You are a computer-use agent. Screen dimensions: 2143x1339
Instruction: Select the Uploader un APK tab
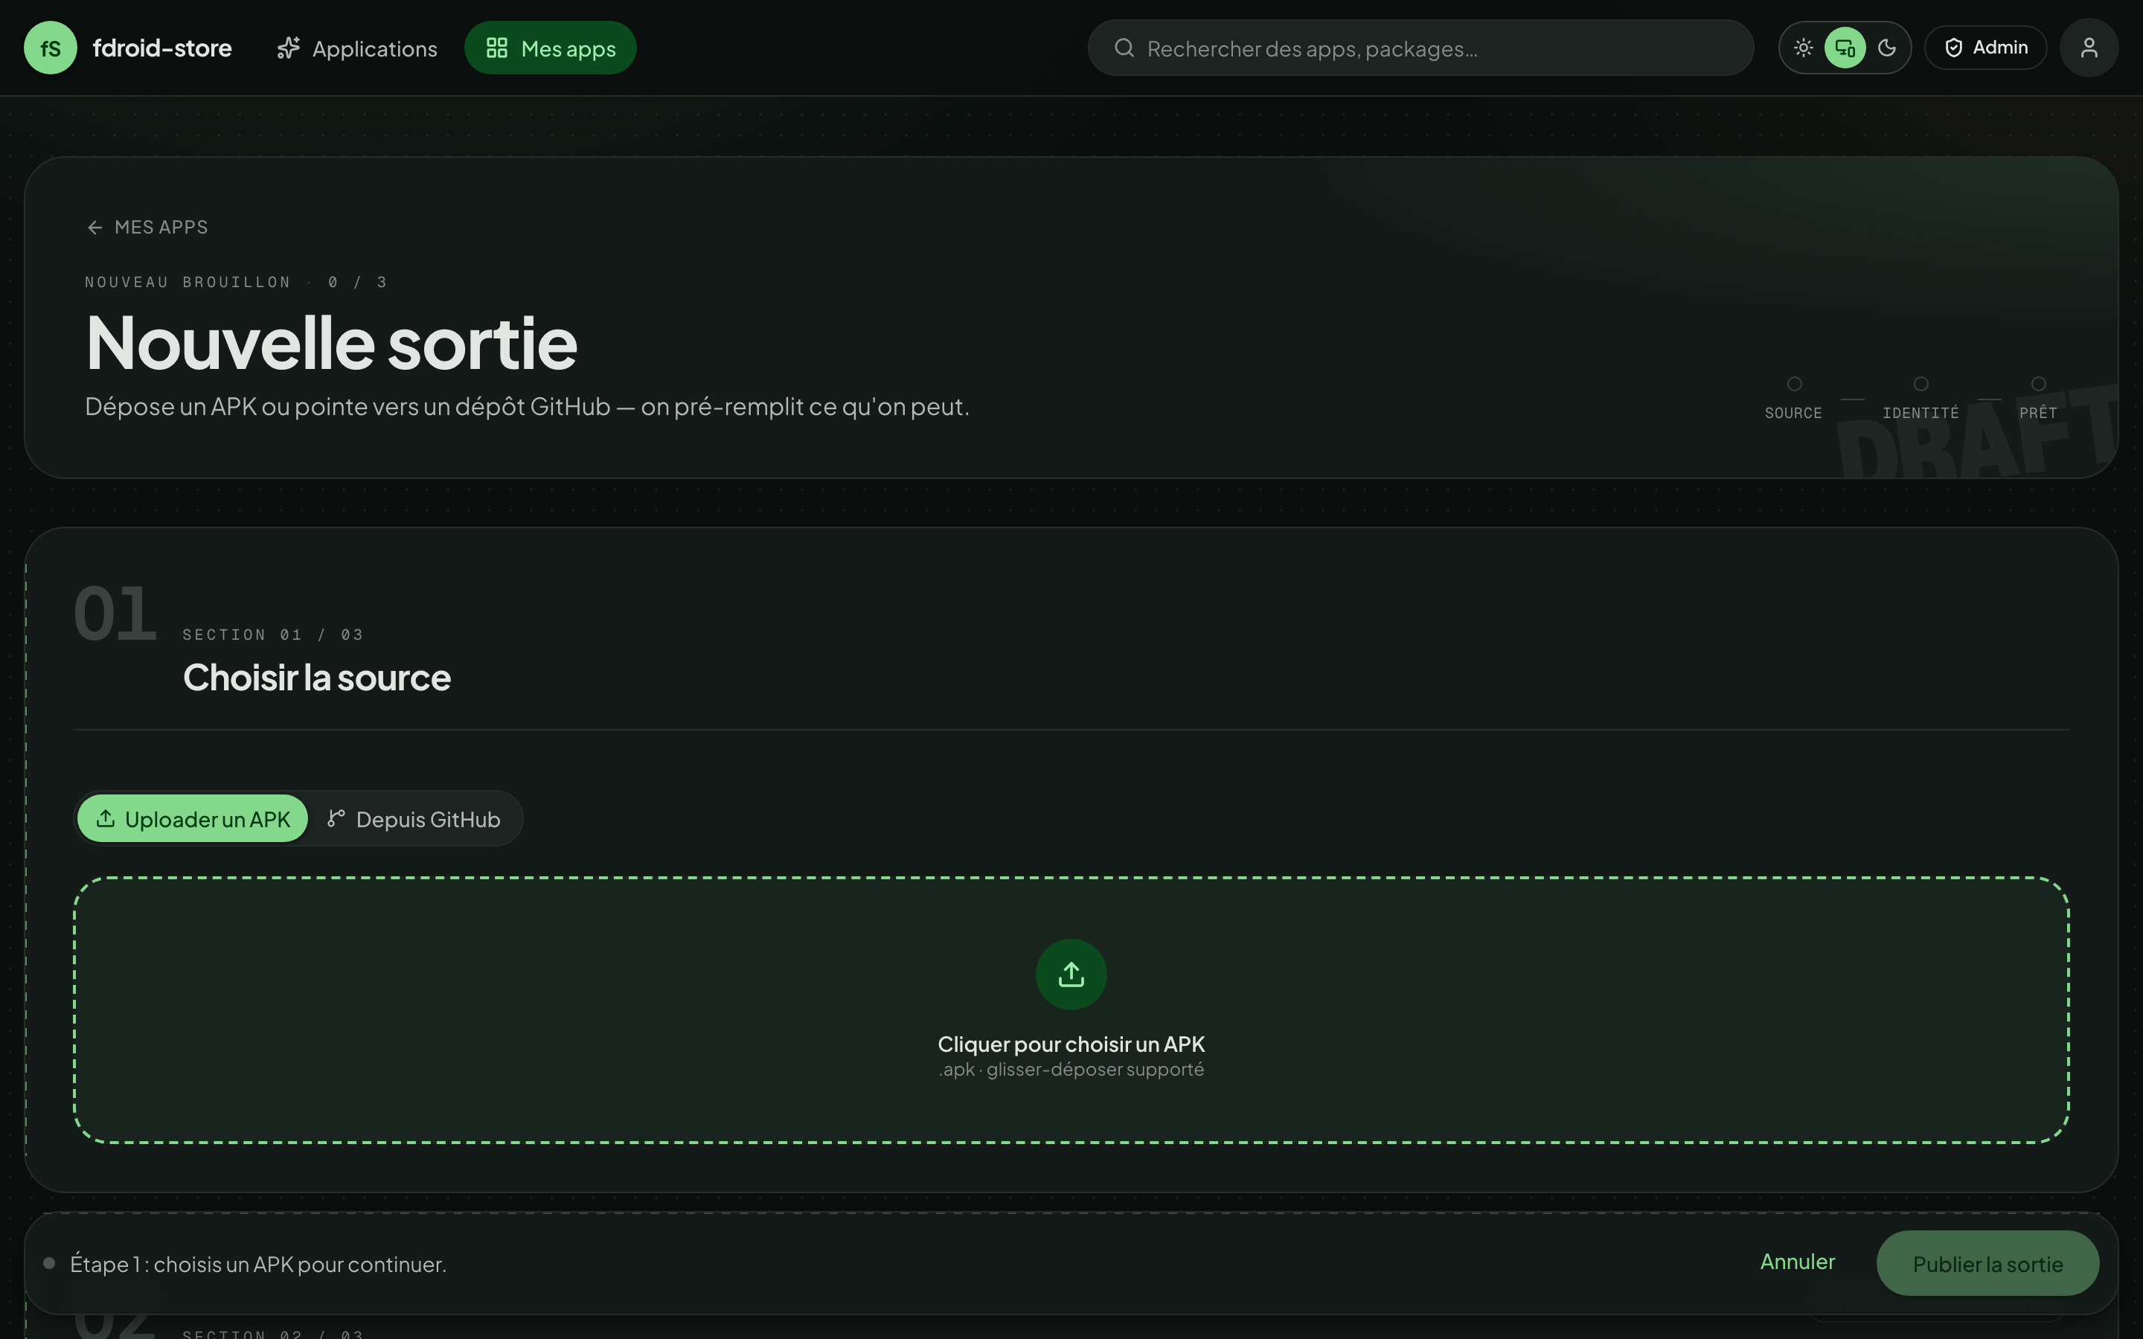pos(192,818)
